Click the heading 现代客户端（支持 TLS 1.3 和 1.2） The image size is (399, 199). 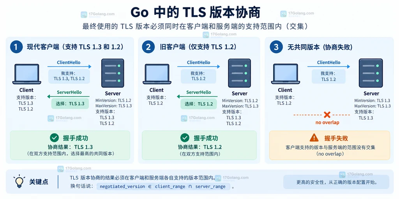(x=75, y=47)
